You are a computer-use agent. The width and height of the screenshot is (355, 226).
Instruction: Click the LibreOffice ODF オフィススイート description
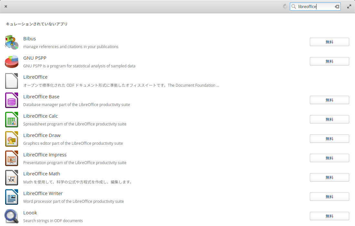coord(121,85)
